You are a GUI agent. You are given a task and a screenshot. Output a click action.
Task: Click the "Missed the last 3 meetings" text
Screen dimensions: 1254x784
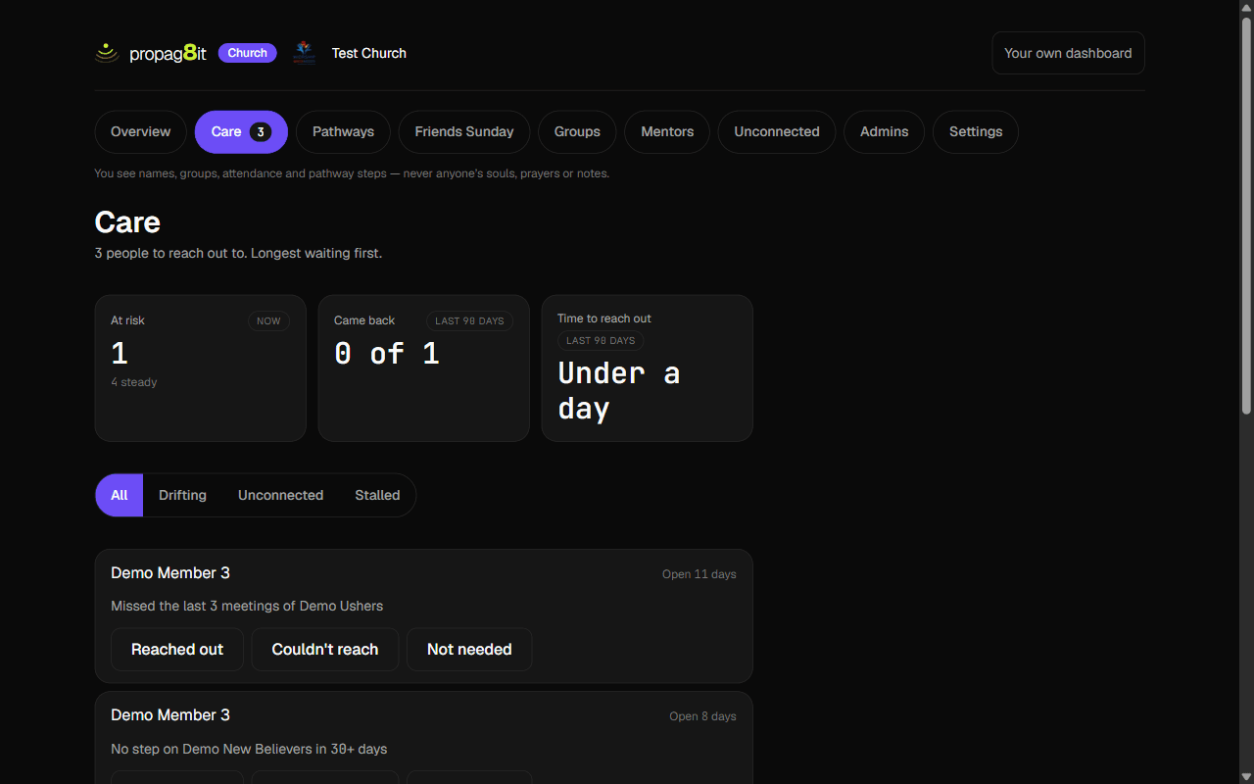click(x=247, y=606)
